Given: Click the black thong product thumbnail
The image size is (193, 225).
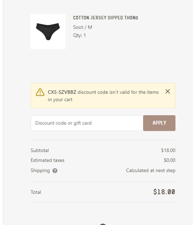Looking at the screenshot, I should coord(48,31).
